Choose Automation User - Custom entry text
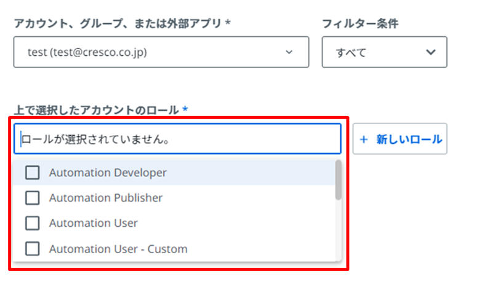The height and width of the screenshot is (282, 482). pyautogui.click(x=118, y=249)
